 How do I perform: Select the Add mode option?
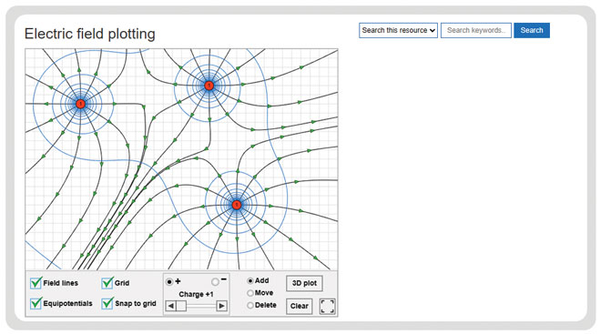[250, 280]
